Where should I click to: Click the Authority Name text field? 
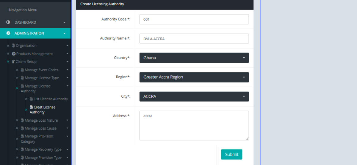pos(194,39)
